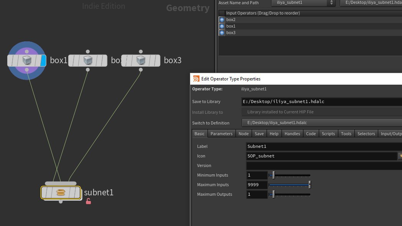Click the empty Version field
402x226 pixels.
point(324,165)
